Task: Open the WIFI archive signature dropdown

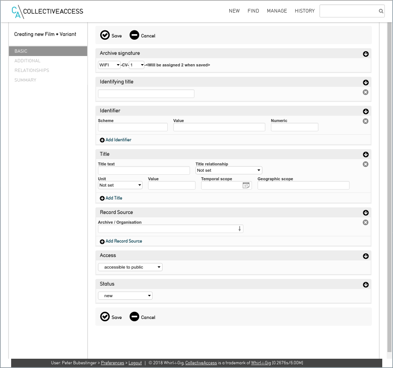Action: [109, 65]
